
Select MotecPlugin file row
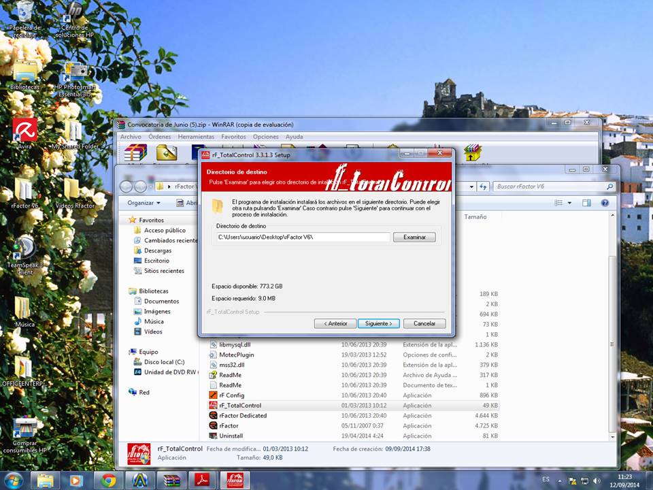pyautogui.click(x=353, y=355)
